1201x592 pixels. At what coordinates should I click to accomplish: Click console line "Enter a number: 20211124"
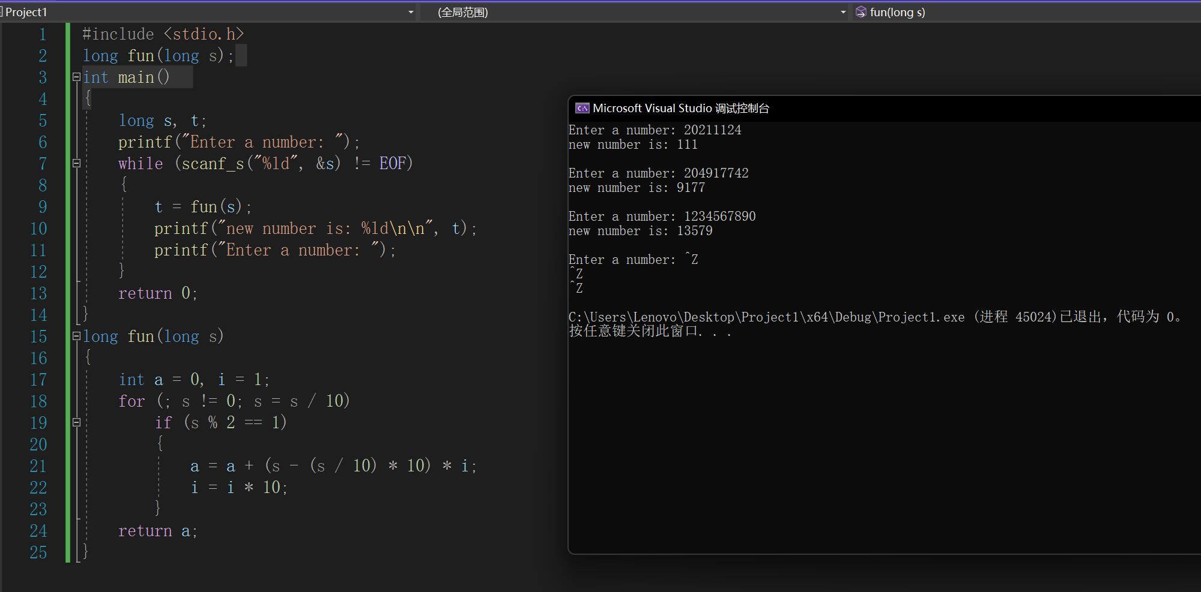click(x=655, y=130)
